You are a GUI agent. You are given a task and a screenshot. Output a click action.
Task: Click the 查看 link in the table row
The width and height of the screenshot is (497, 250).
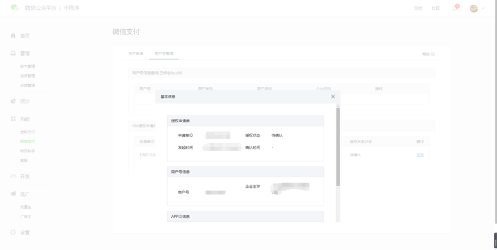point(420,155)
